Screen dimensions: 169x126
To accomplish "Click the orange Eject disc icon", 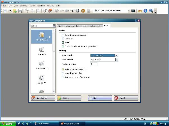I will (x=83, y=11).
